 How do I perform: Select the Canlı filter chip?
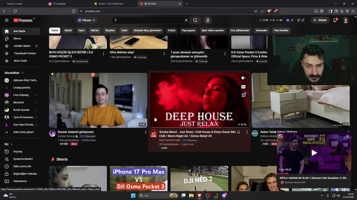coord(124,30)
